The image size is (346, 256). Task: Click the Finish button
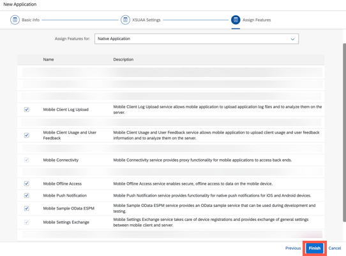[x=315, y=248]
